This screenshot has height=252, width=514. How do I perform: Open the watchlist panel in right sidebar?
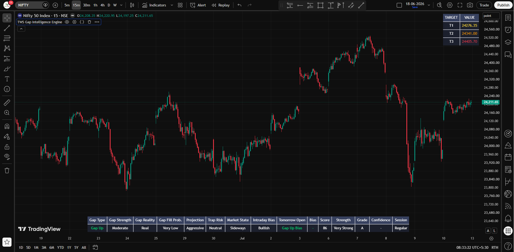pos(508,18)
